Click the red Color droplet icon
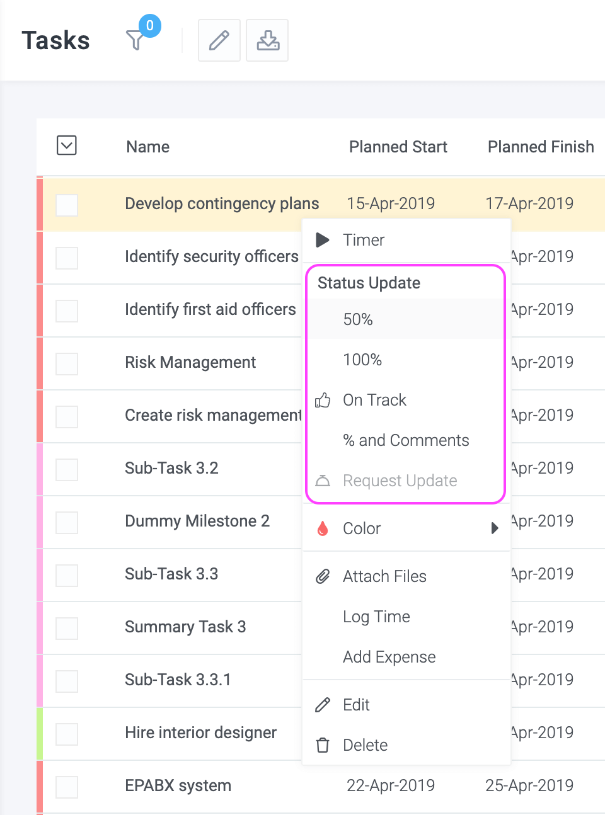Image resolution: width=605 pixels, height=815 pixels. (x=323, y=528)
